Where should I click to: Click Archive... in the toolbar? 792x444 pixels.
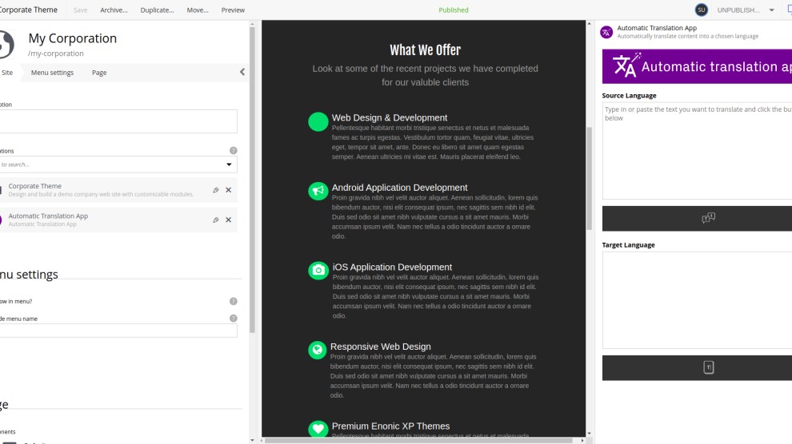click(x=114, y=10)
